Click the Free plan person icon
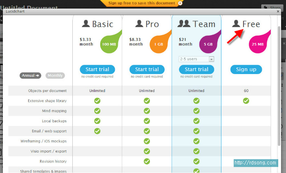The image size is (286, 173). tap(237, 24)
